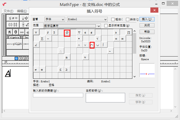Enable the 粗体 bold checkbox
180x120 pixels.
pos(113,19)
